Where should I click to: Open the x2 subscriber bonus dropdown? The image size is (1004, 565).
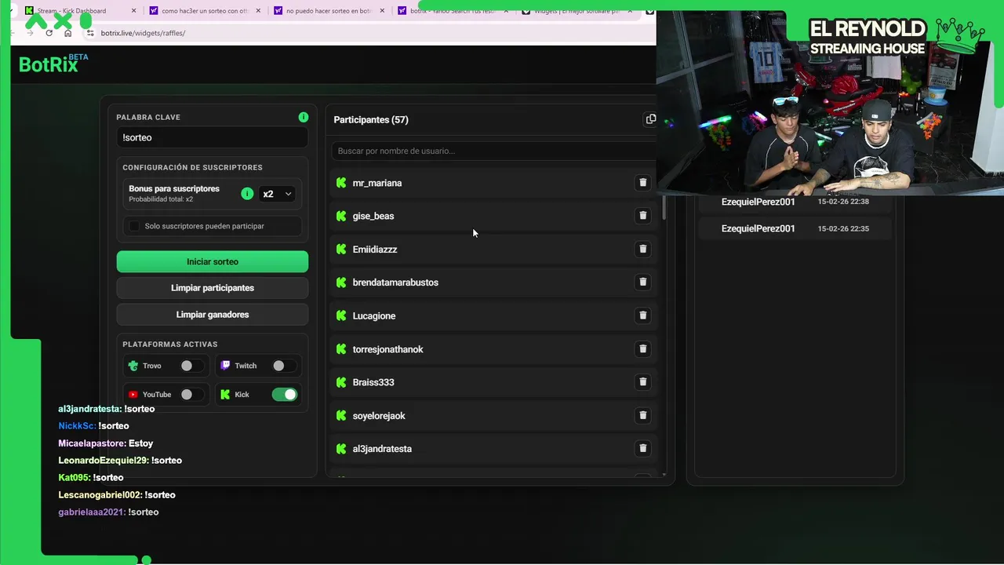click(x=277, y=194)
